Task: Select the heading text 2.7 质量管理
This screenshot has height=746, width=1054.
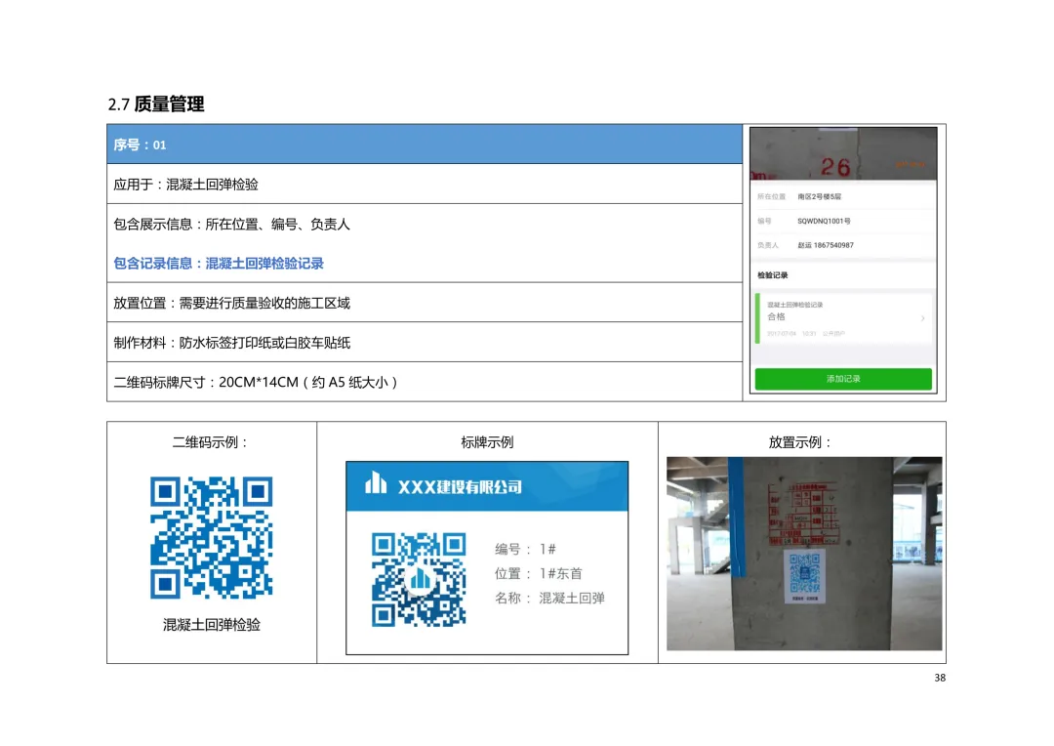Action: (156, 104)
